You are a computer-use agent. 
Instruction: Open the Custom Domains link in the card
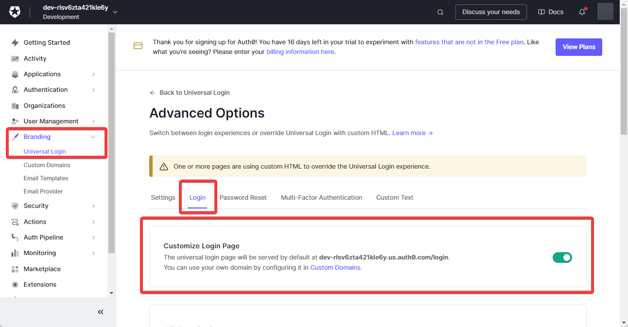(335, 268)
